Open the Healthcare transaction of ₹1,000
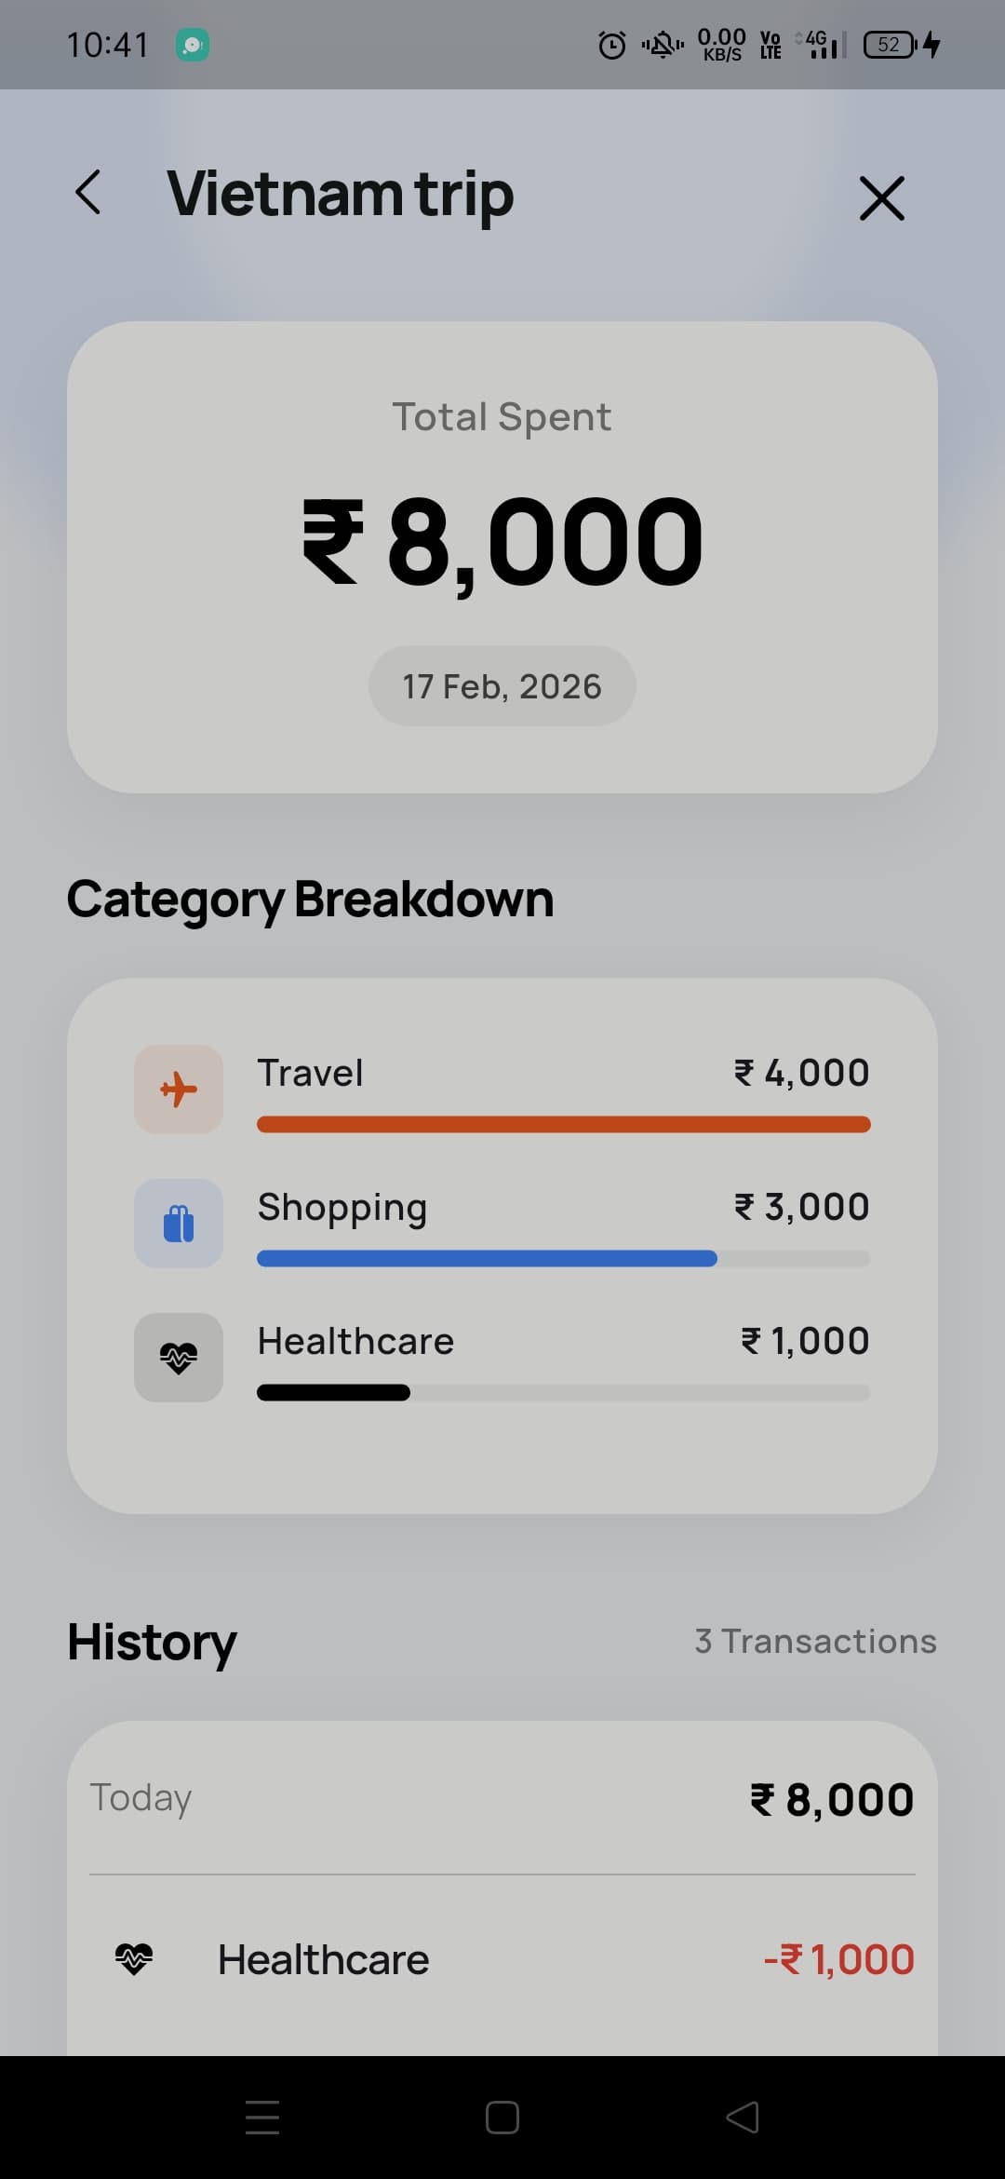The image size is (1005, 2179). click(x=502, y=1959)
